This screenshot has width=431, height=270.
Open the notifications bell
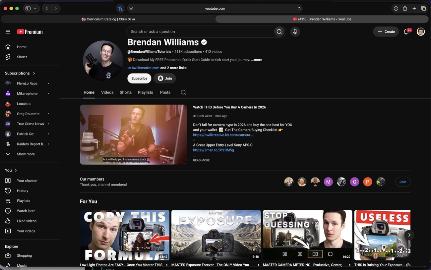[x=406, y=32]
